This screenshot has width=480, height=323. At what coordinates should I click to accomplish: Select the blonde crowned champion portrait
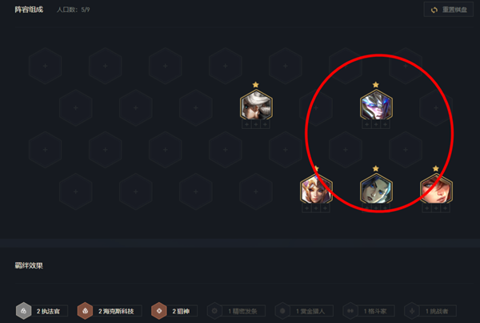[x=316, y=188]
